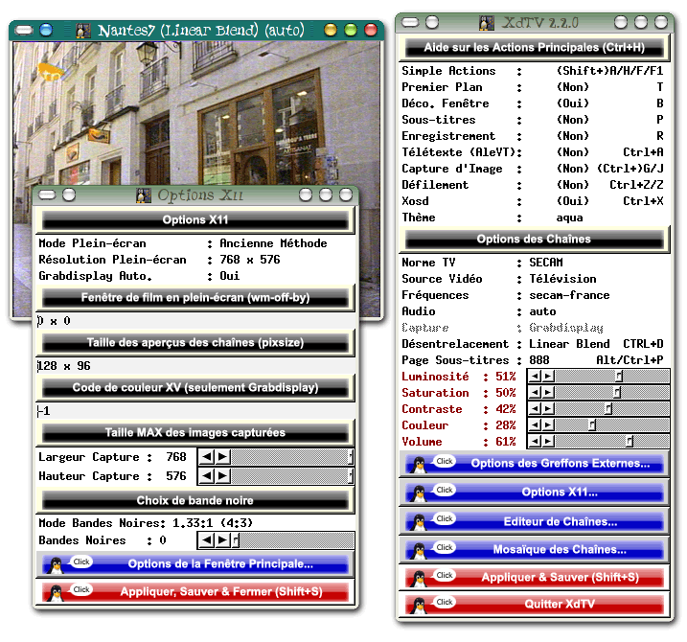The height and width of the screenshot is (642, 687).
Task: Click the pill-shaped menu button in XdTV title bar
Action: 410,22
